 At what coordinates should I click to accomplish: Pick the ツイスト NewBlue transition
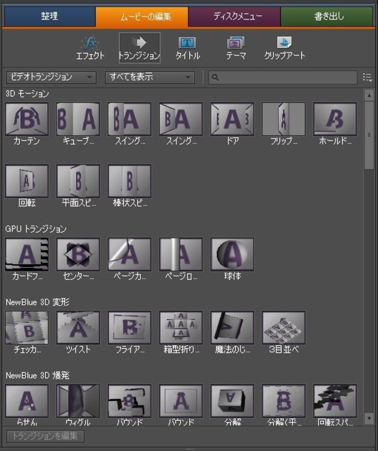pyautogui.click(x=78, y=327)
